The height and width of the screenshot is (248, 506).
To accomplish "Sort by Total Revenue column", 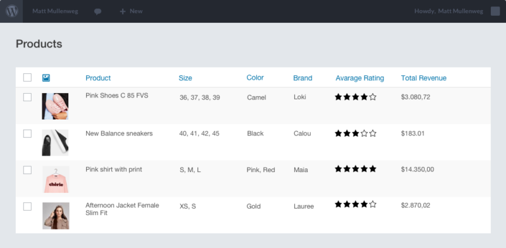I will click(424, 78).
